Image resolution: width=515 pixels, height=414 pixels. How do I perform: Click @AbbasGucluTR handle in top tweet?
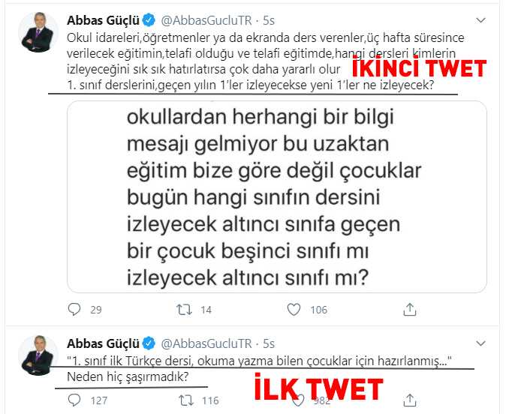tap(206, 20)
